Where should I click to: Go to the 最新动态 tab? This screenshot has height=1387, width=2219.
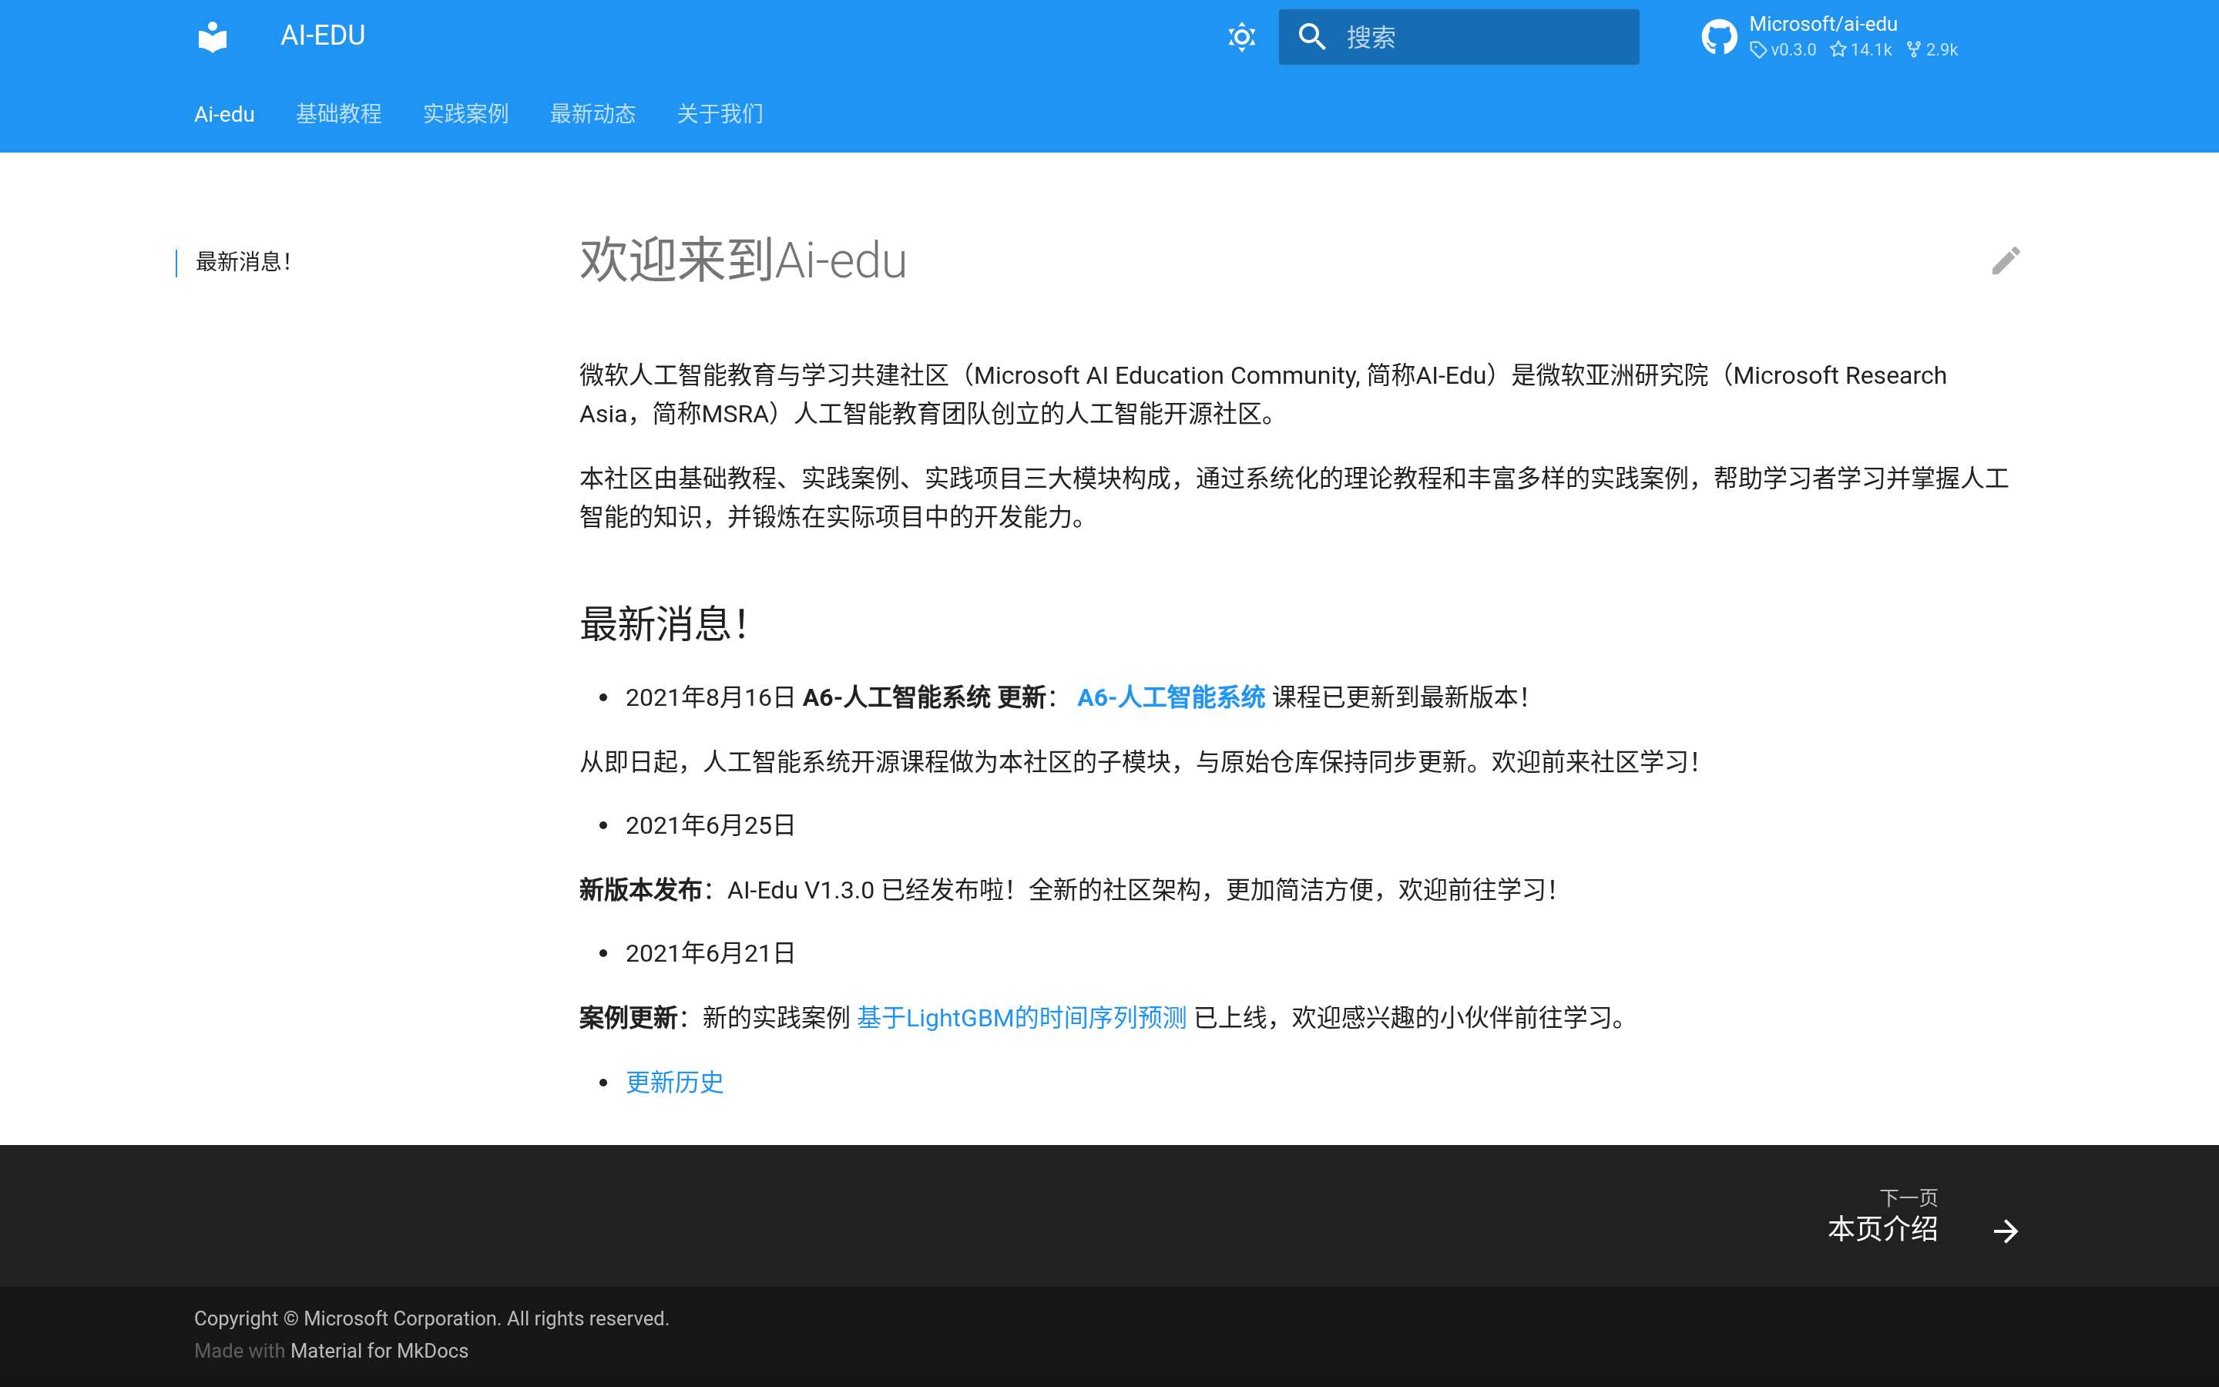point(593,114)
